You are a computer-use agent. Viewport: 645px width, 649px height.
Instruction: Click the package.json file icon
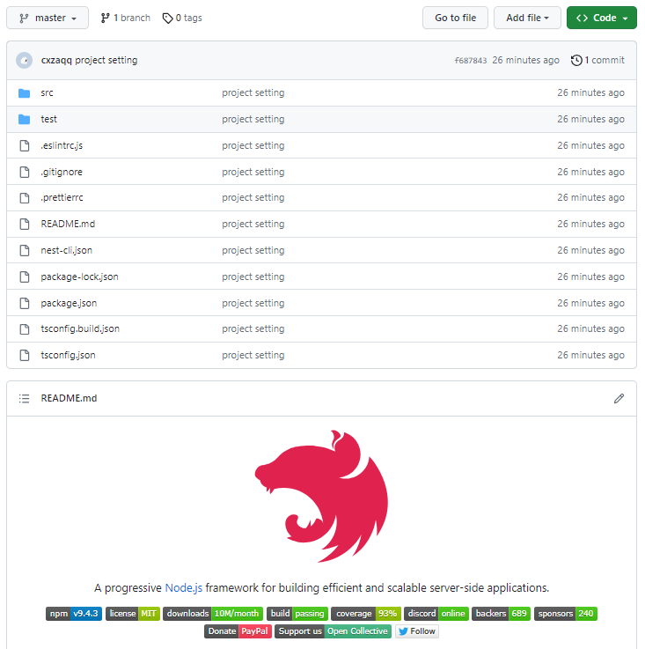pos(25,304)
